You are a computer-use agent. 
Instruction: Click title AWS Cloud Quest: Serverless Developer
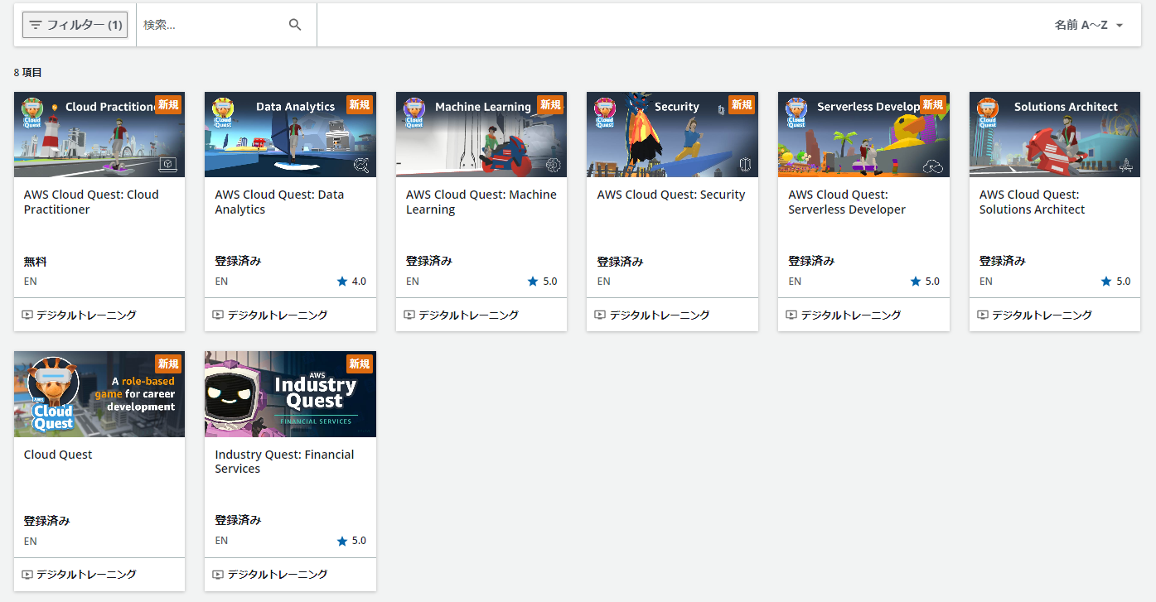point(847,202)
